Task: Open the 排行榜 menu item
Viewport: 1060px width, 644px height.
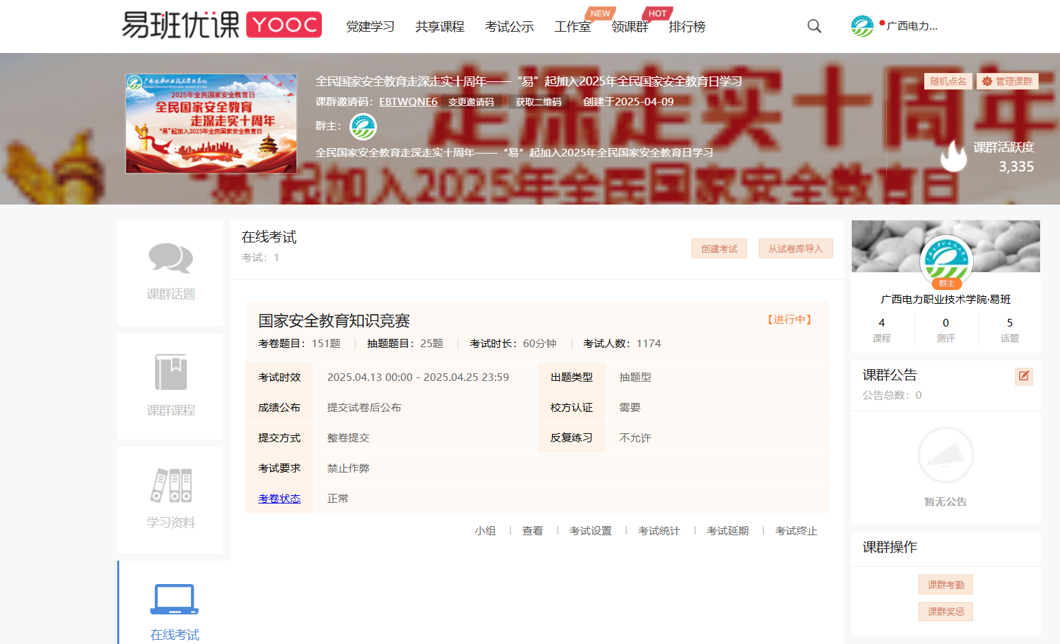Action: click(687, 26)
